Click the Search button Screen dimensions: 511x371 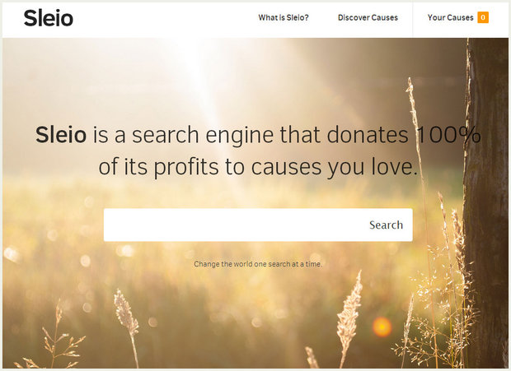tap(386, 225)
